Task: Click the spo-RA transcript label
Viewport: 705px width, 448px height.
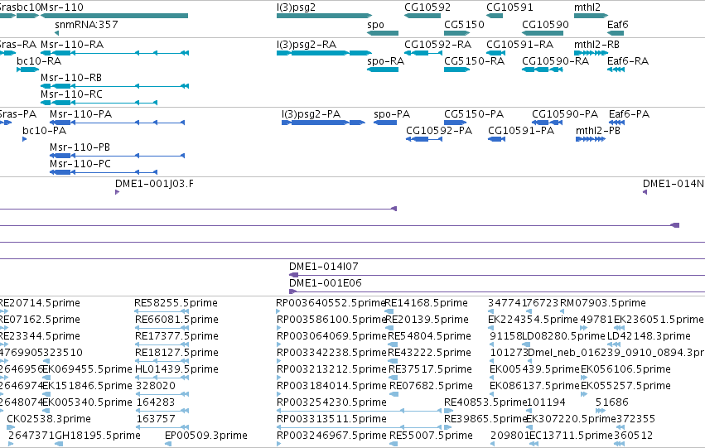Action: click(x=386, y=61)
